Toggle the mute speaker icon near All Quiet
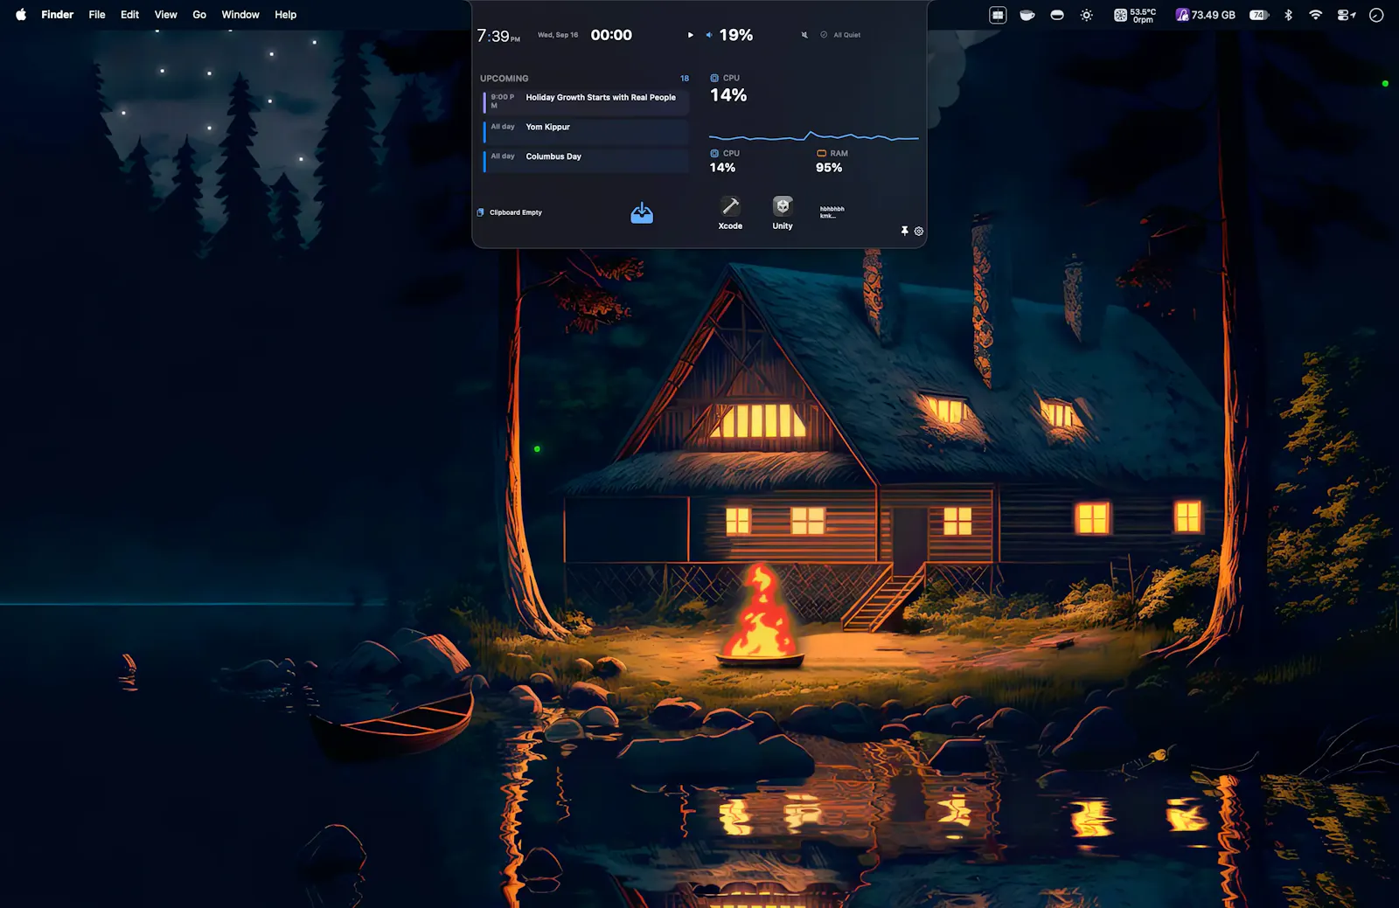 [804, 35]
